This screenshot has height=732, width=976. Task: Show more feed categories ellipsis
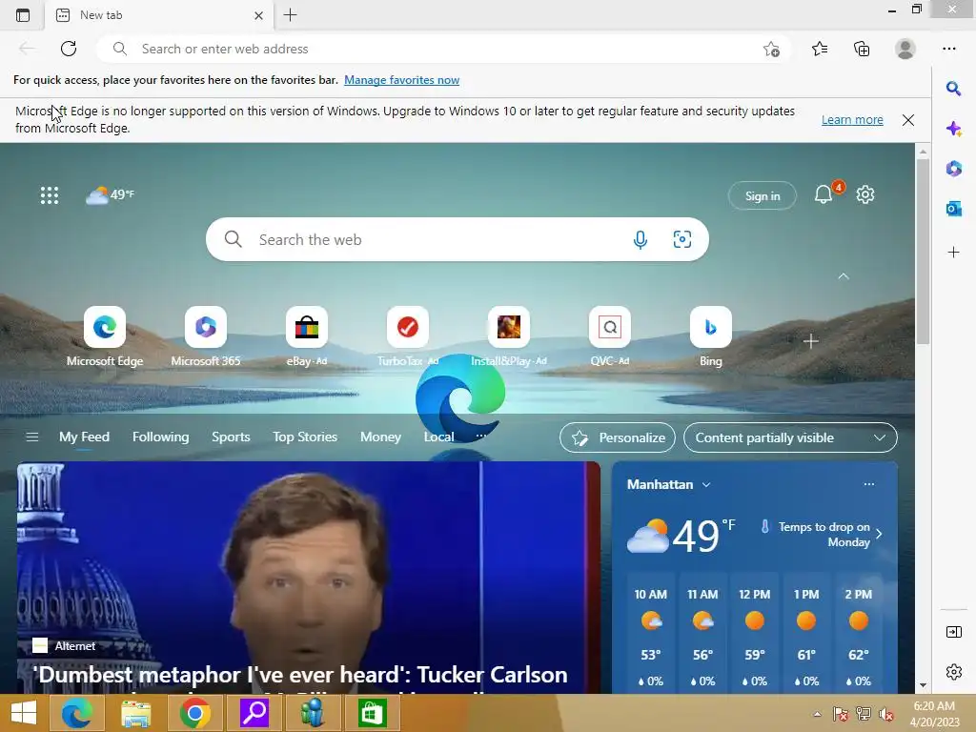click(480, 437)
